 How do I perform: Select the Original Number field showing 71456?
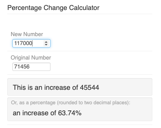point(31,67)
